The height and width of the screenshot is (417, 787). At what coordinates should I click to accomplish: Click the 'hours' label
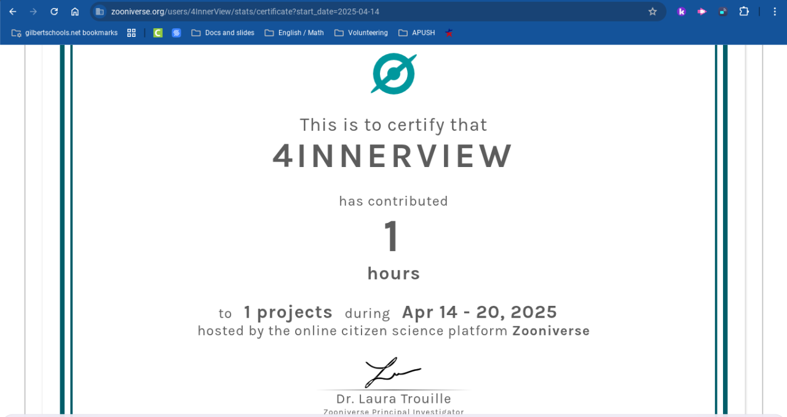[393, 273]
